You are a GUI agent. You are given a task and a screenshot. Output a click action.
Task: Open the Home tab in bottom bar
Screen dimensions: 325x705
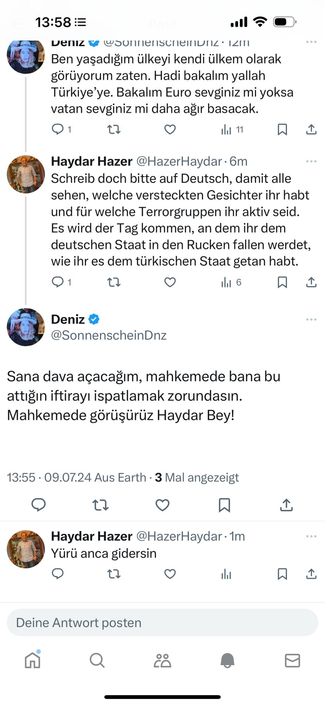33,660
